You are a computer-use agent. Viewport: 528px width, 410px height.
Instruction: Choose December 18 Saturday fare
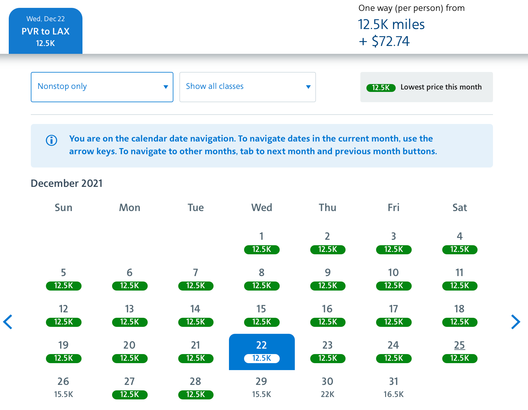pyautogui.click(x=459, y=315)
